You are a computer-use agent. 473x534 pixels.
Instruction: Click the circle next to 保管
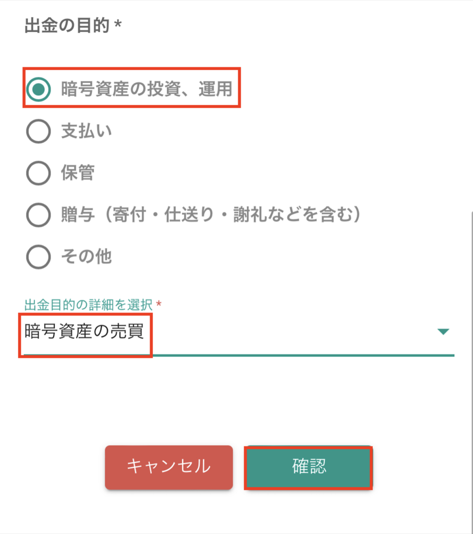coord(38,173)
